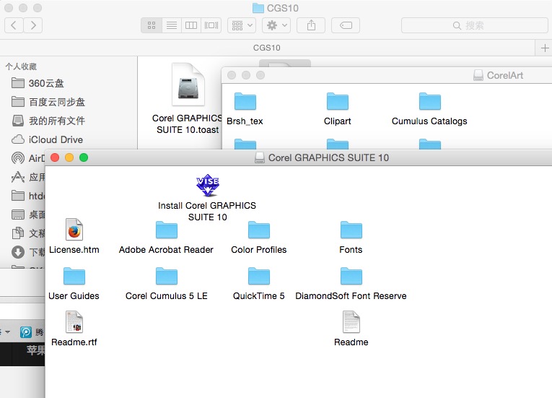This screenshot has height=398, width=552.
Task: Select 360云盘 in the sidebar
Action: (46, 83)
